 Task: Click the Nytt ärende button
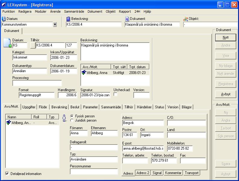[x=225, y=74]
